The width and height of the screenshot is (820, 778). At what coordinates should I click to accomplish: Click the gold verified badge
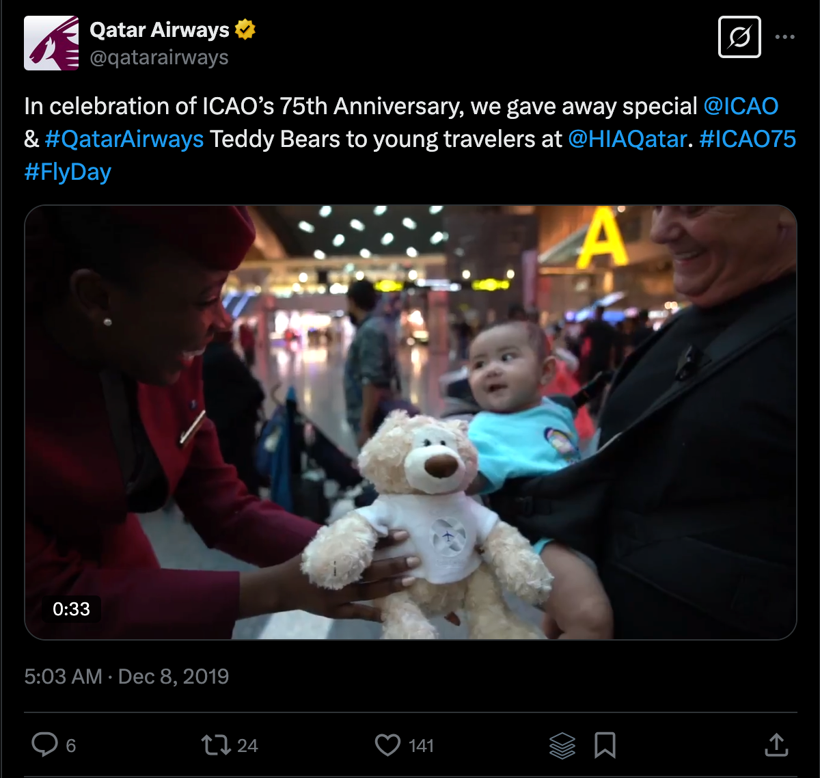[x=245, y=29]
